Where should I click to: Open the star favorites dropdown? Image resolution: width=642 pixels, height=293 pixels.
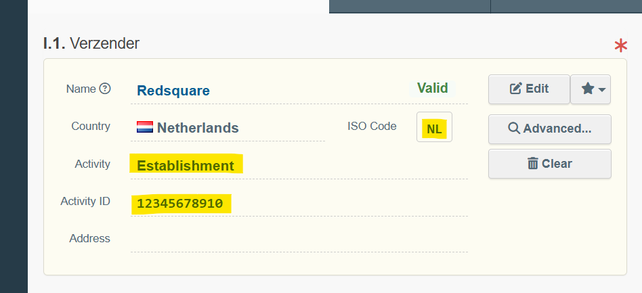(x=591, y=89)
